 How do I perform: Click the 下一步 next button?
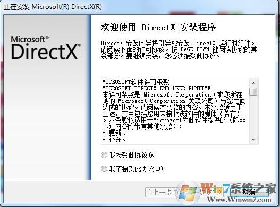click(x=203, y=192)
